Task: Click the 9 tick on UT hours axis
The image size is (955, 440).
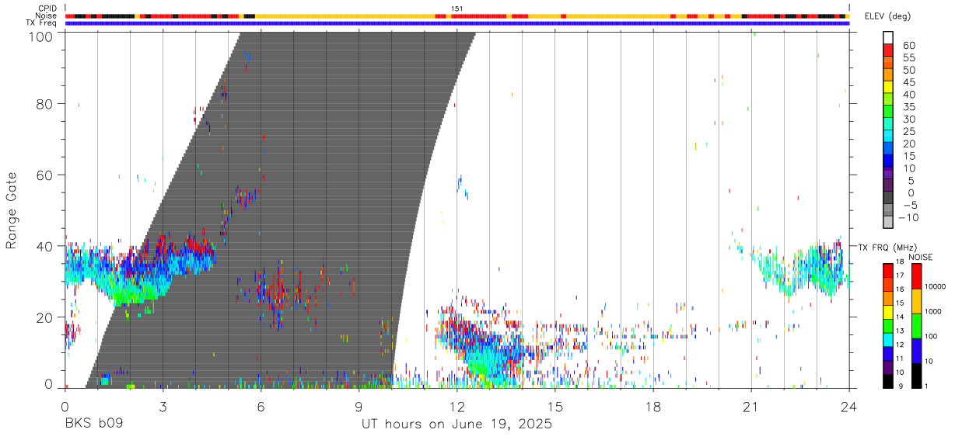Action: [x=359, y=406]
